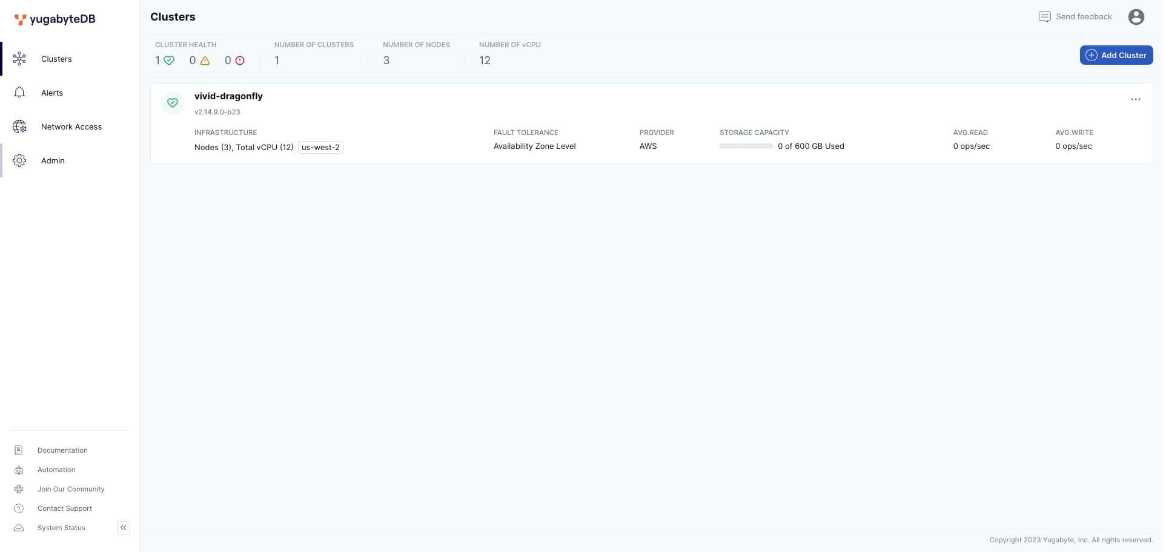The height and width of the screenshot is (552, 1163).
Task: Click the plus icon in Add Cluster
Action: click(x=1092, y=55)
